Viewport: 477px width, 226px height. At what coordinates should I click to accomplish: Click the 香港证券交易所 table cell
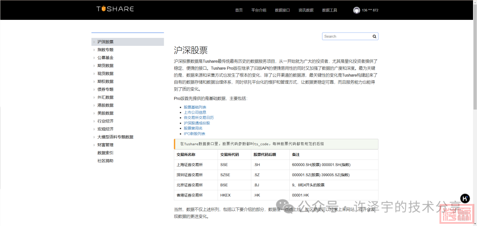[196, 195]
